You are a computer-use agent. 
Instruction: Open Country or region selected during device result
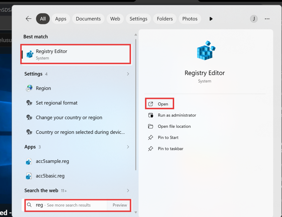[x=77, y=132]
